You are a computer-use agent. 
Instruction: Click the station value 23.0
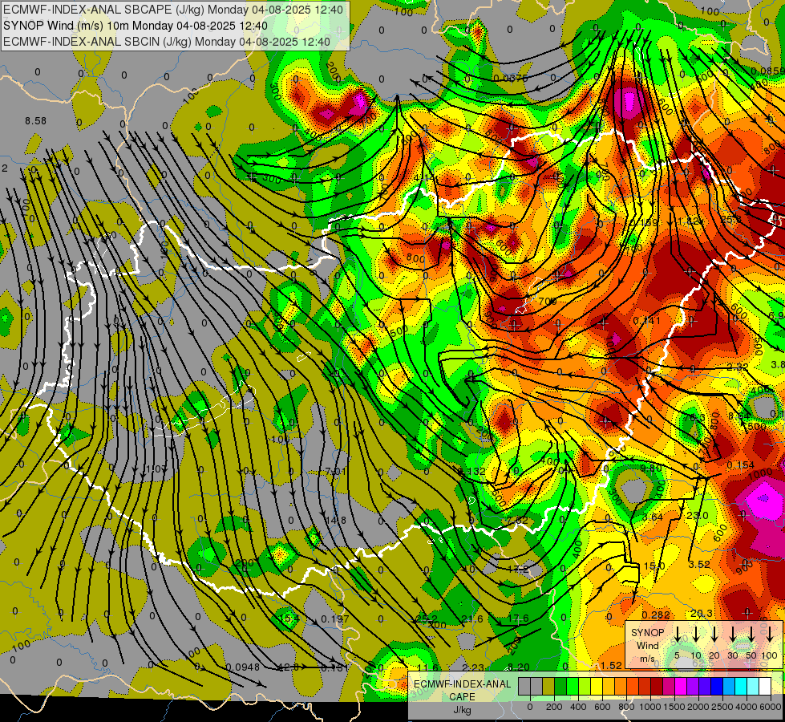click(698, 515)
